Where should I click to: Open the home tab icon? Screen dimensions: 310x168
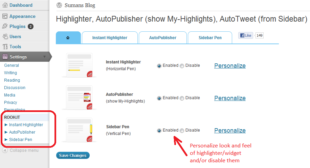click(68, 38)
